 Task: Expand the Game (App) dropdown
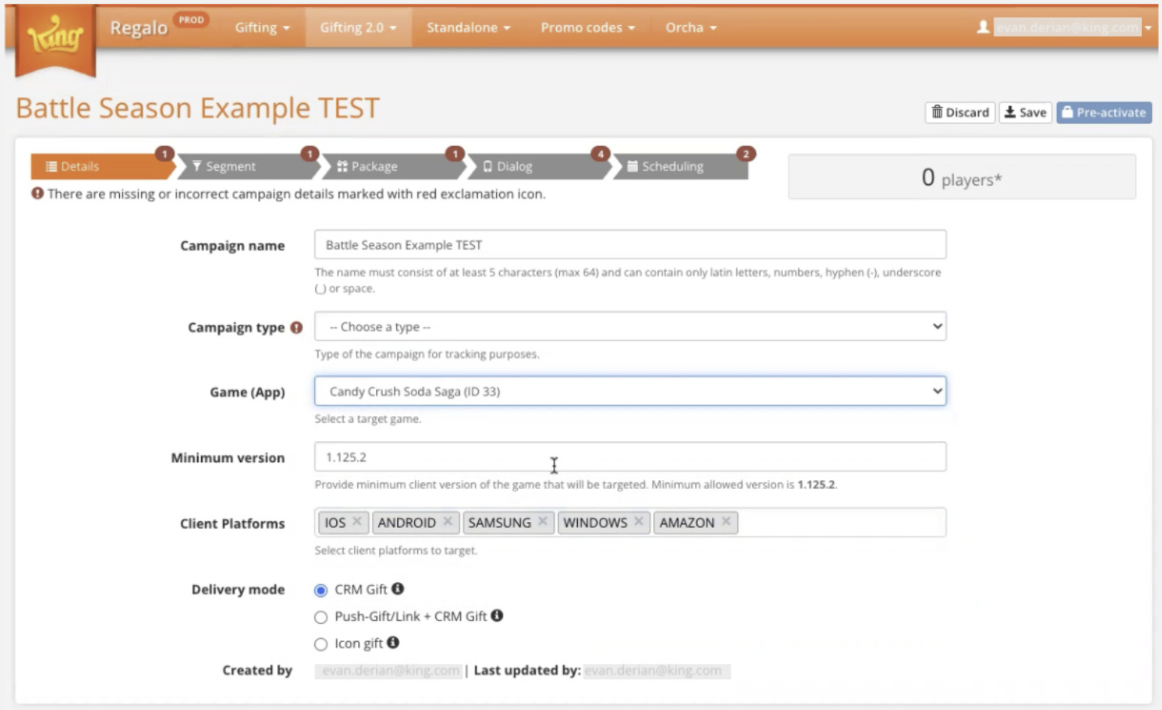tap(630, 391)
